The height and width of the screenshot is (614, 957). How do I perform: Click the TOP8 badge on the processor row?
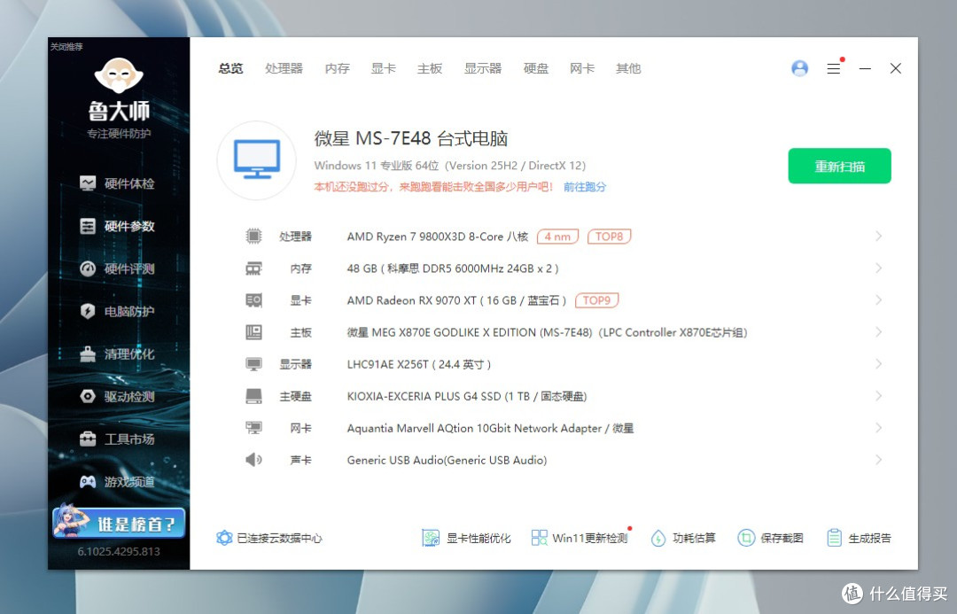(x=609, y=237)
